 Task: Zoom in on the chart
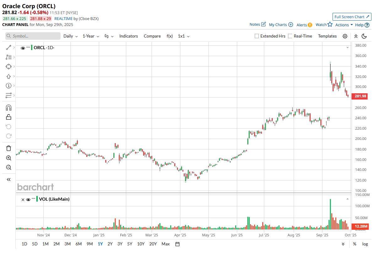click(8, 158)
